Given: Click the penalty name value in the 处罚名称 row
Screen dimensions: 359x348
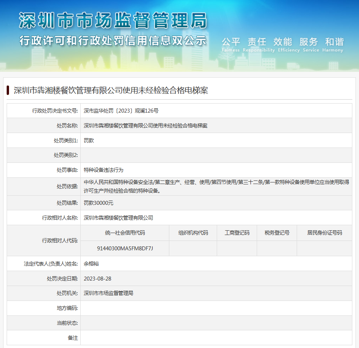Looking at the screenshot, I should point(146,126).
